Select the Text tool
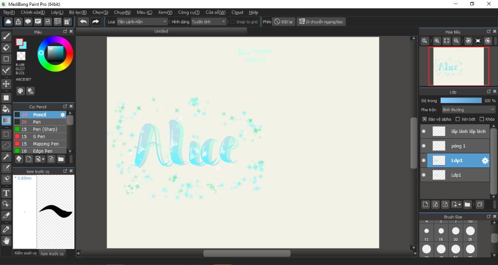Screen dimensions: 498x265 click(6, 193)
